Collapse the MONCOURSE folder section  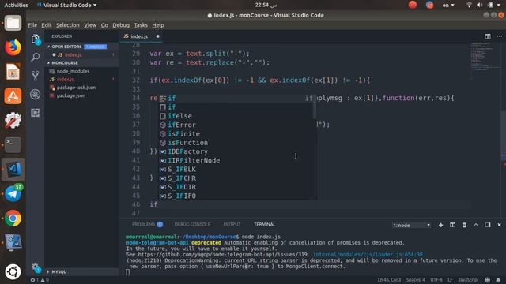[x=81, y=63]
